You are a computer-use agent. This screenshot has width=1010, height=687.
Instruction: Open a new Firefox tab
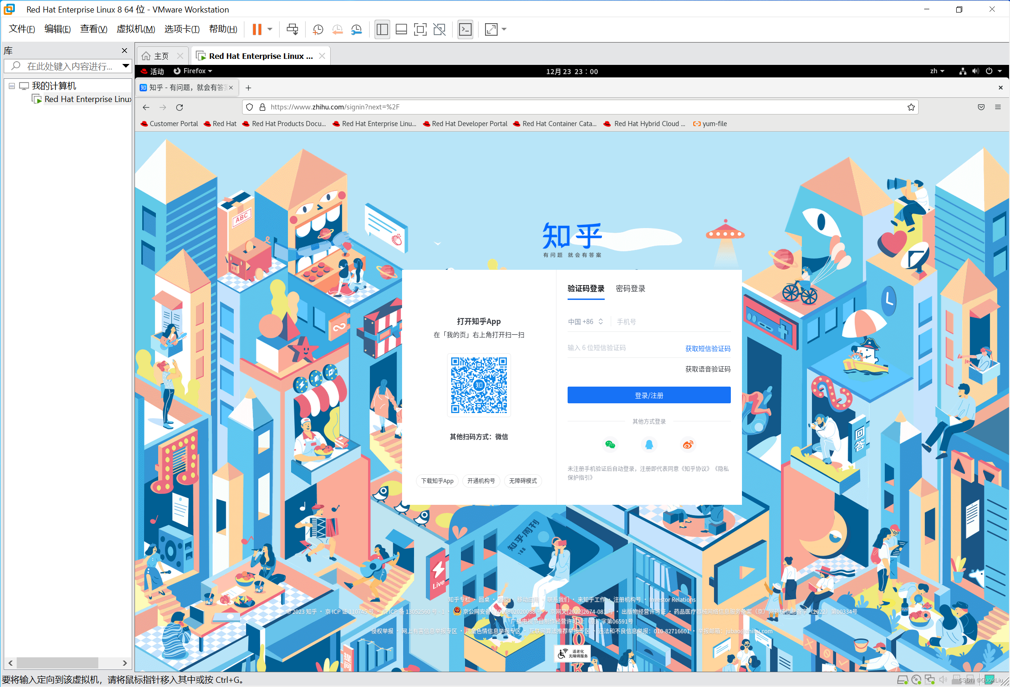point(248,88)
